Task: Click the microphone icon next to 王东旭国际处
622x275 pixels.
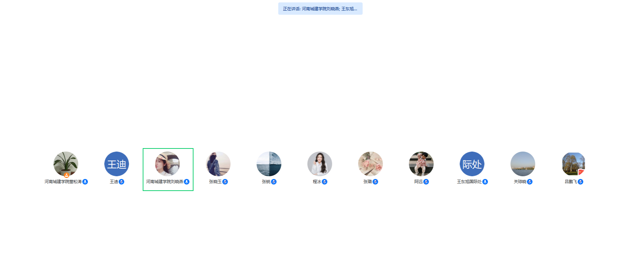Action: (x=485, y=182)
